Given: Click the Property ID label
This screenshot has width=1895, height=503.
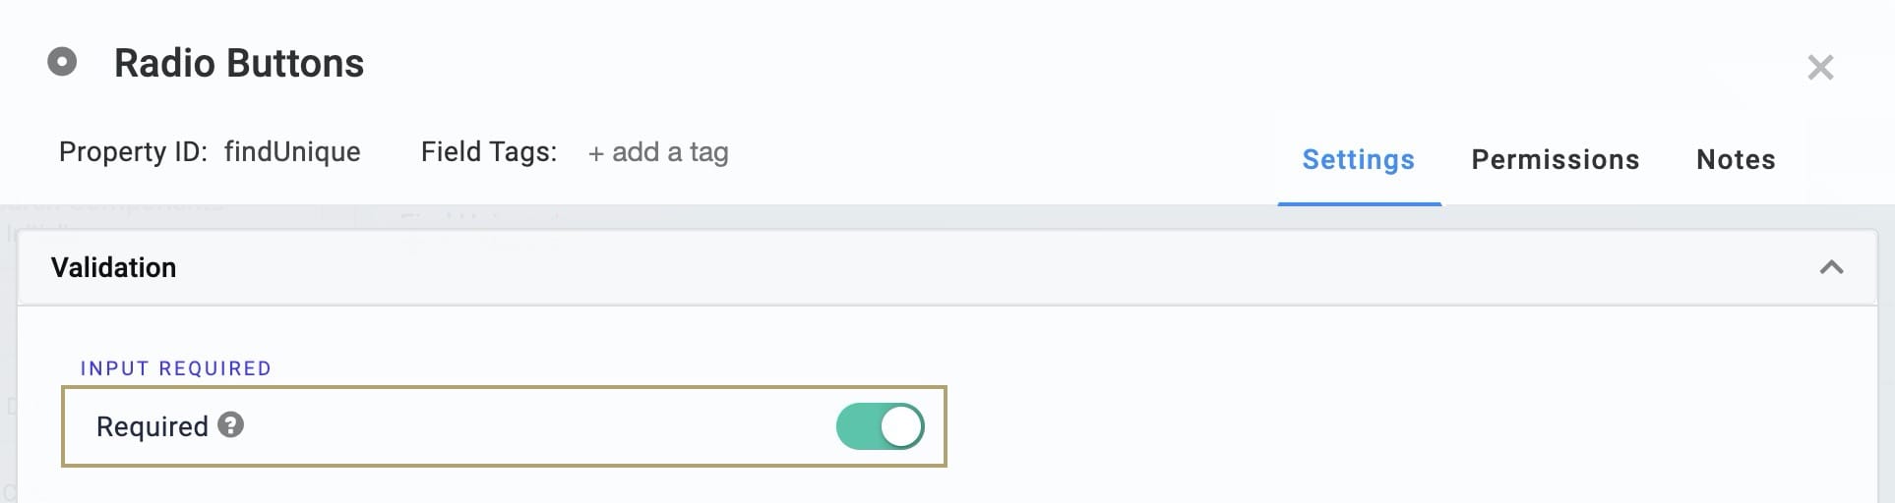Looking at the screenshot, I should pyautogui.click(x=133, y=151).
